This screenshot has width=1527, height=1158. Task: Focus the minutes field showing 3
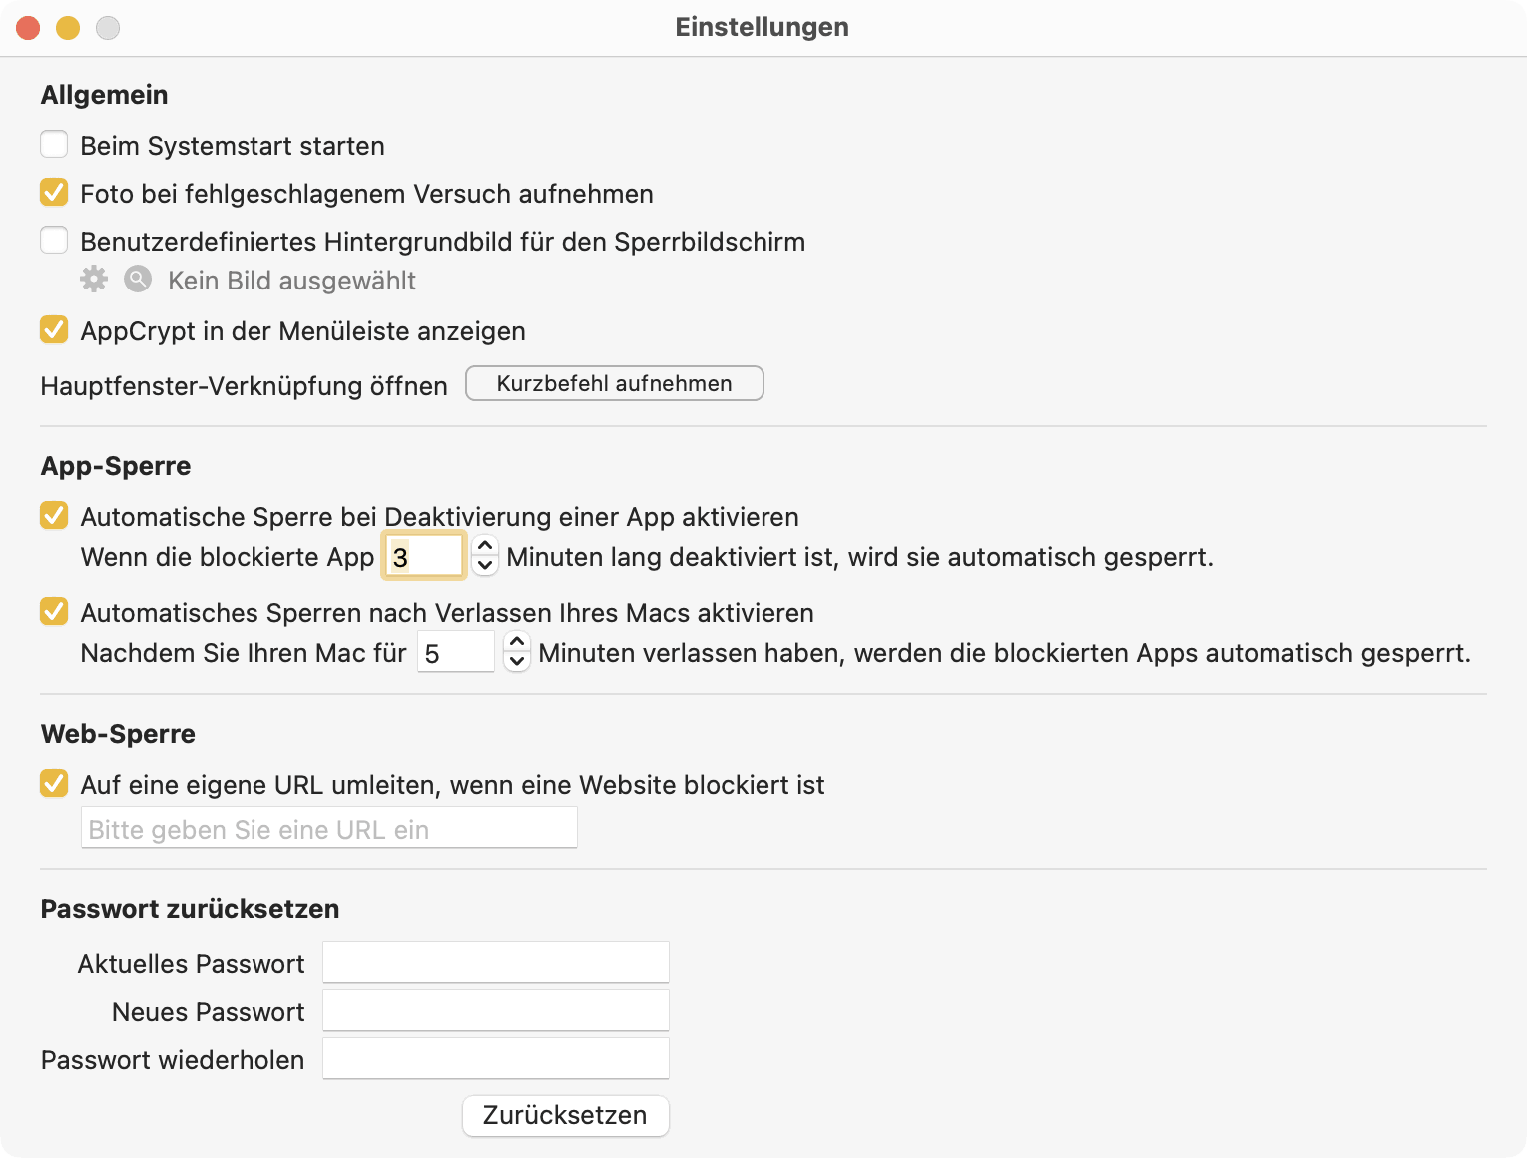coord(424,556)
